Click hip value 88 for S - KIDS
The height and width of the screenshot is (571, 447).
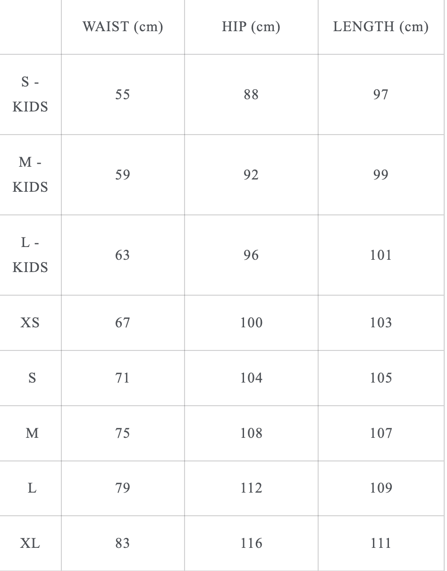pyautogui.click(x=251, y=94)
